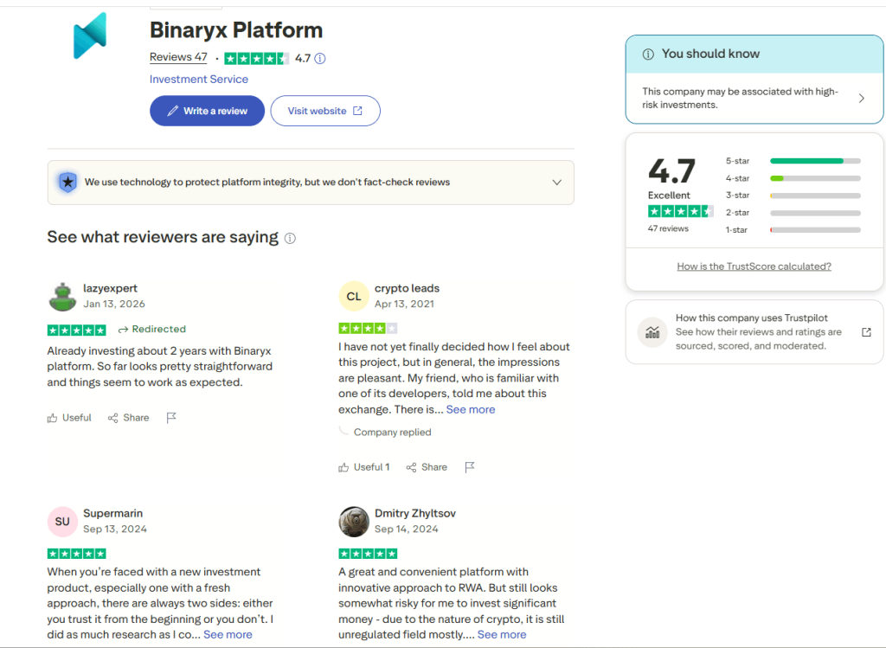The image size is (886, 648).
Task: Click crypto leads' CL avatar
Action: (354, 297)
